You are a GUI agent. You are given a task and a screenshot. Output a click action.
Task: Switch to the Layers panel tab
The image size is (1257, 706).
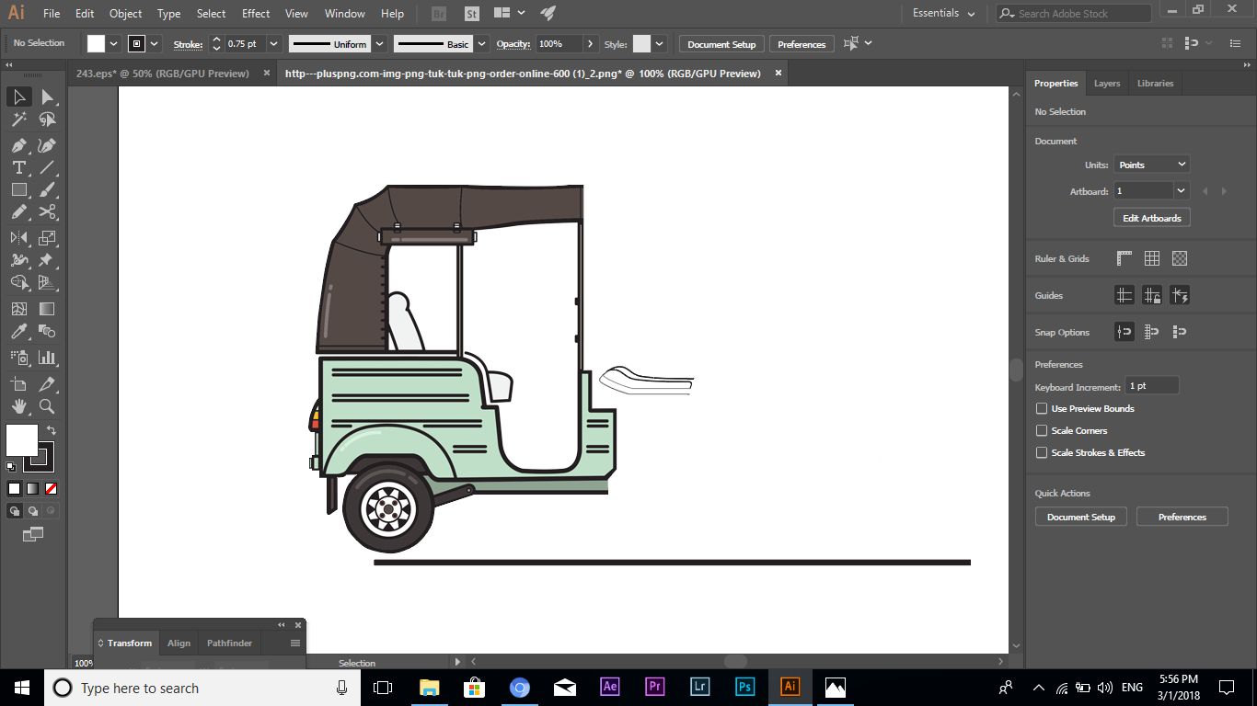1107,83
